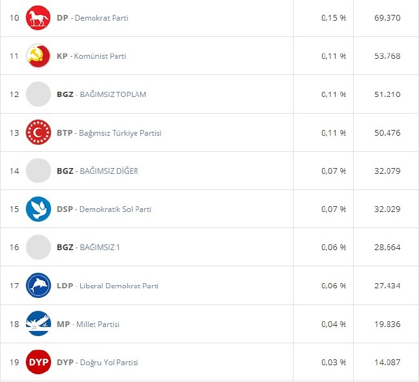This screenshot has height=382, width=419.
Task: Open the DP - Demokrat Parti name link
Action: pyautogui.click(x=92, y=18)
